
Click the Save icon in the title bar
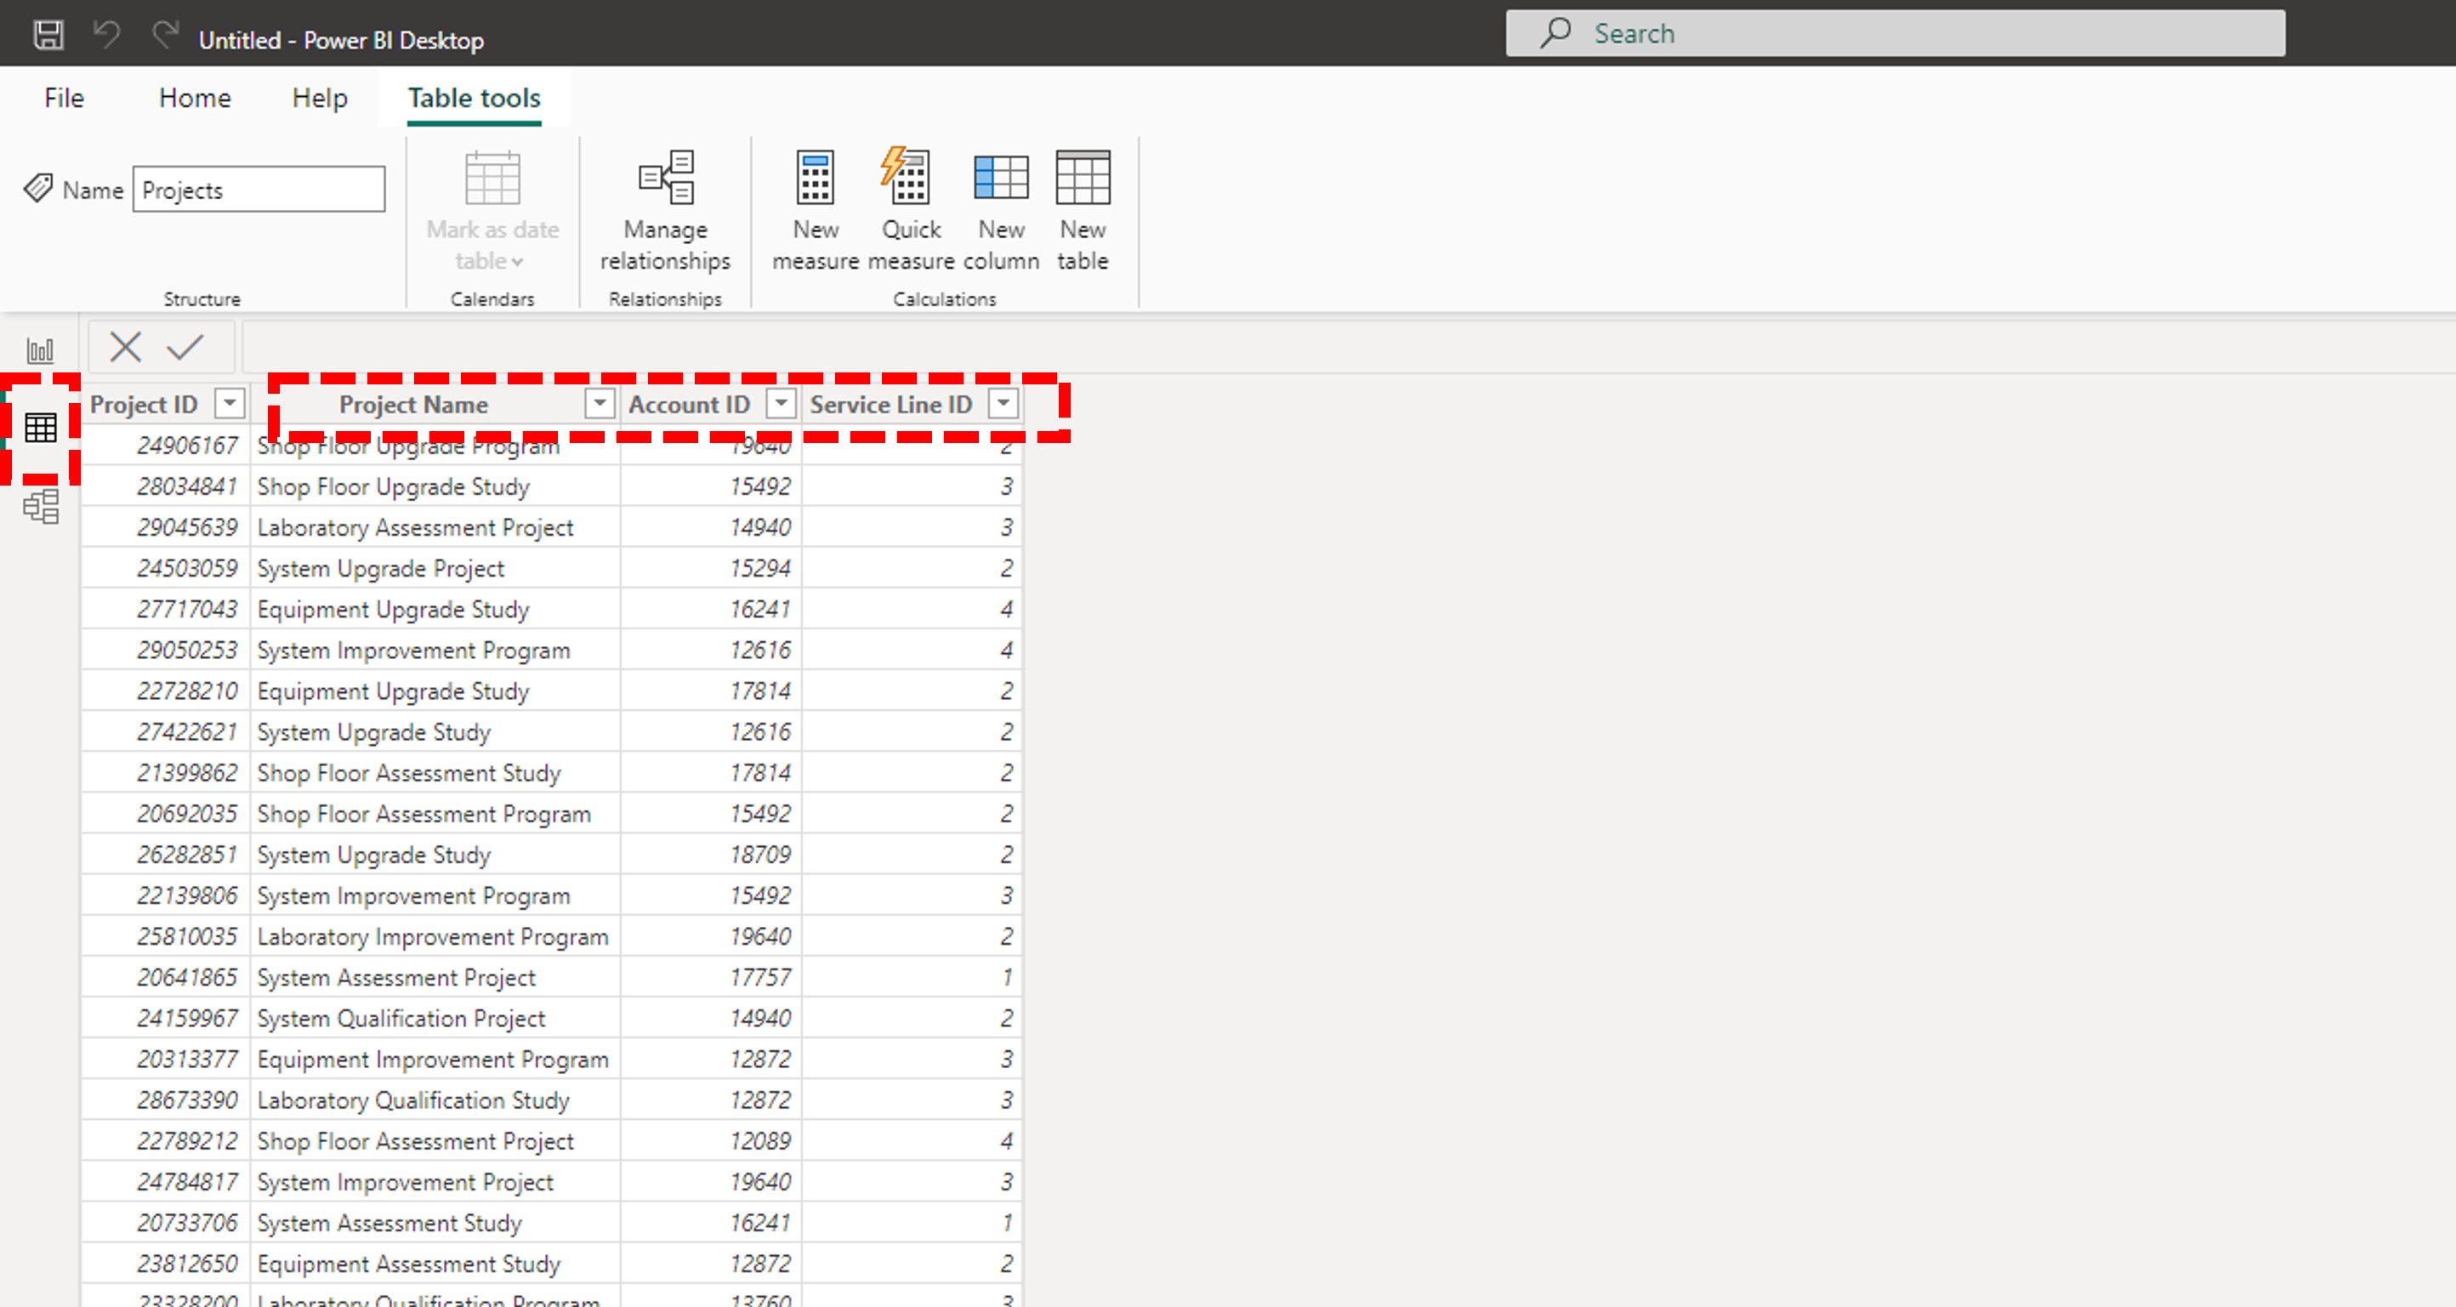pyautogui.click(x=47, y=33)
